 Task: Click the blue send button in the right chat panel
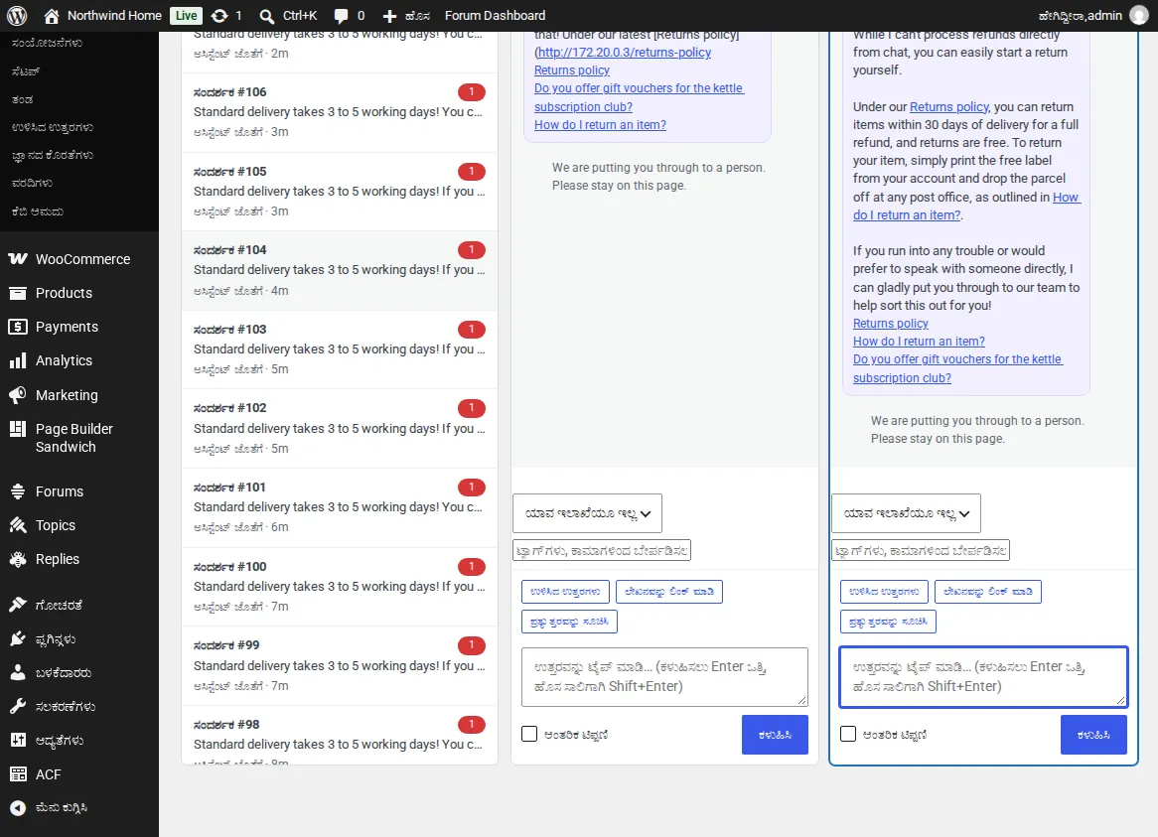pos(1093,735)
